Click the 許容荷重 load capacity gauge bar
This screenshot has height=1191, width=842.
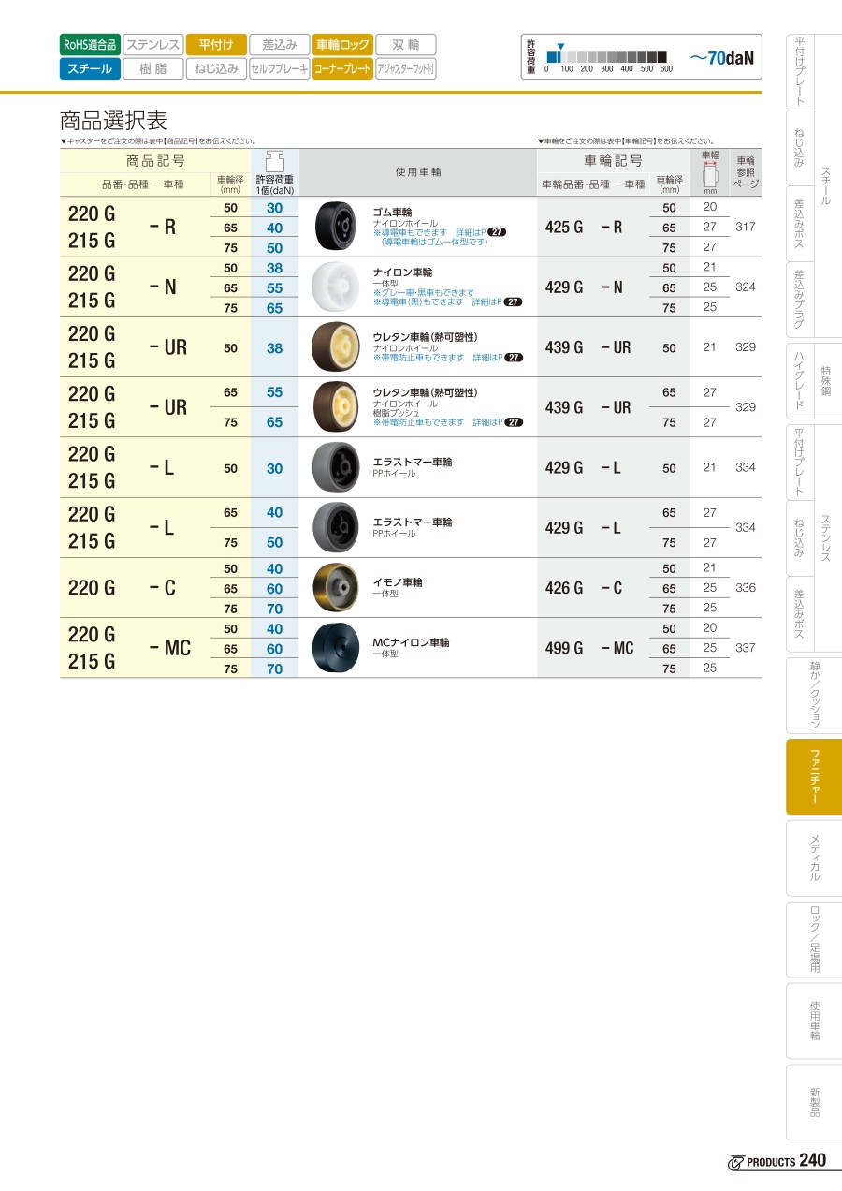(606, 56)
